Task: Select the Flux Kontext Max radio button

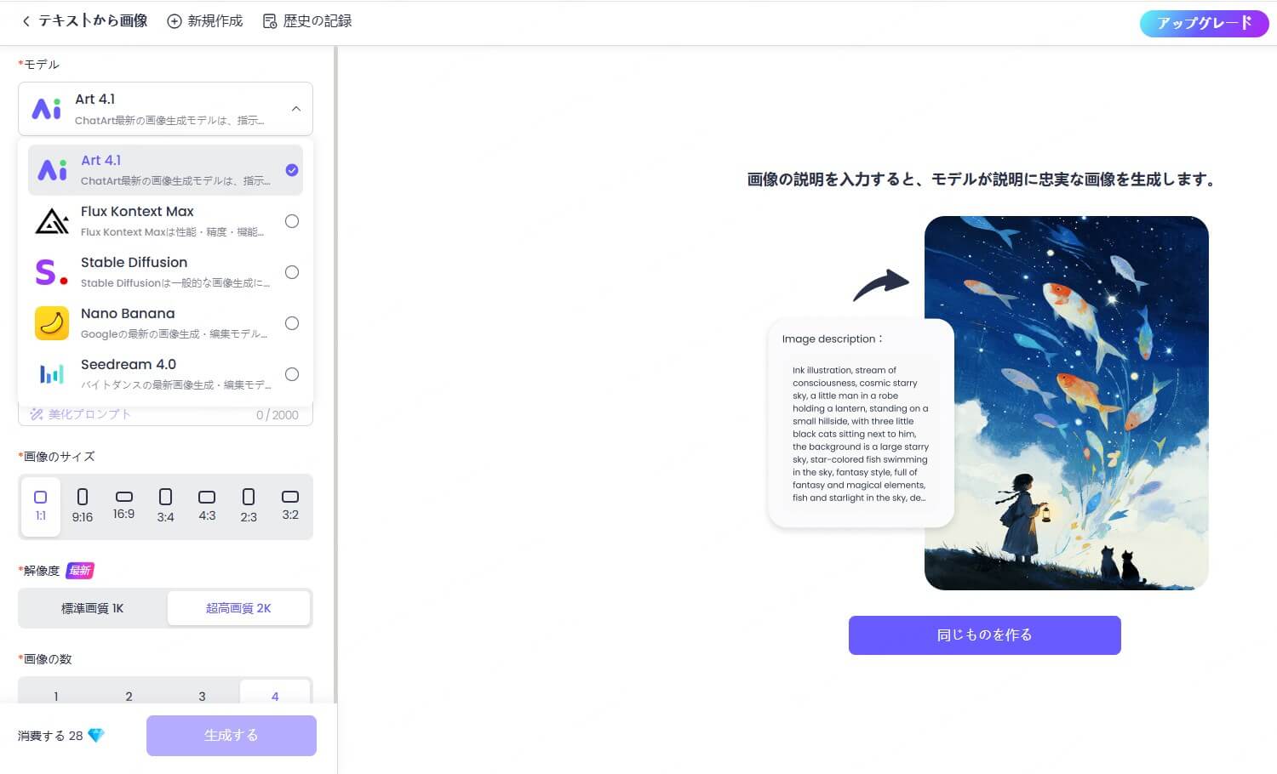Action: coord(292,221)
